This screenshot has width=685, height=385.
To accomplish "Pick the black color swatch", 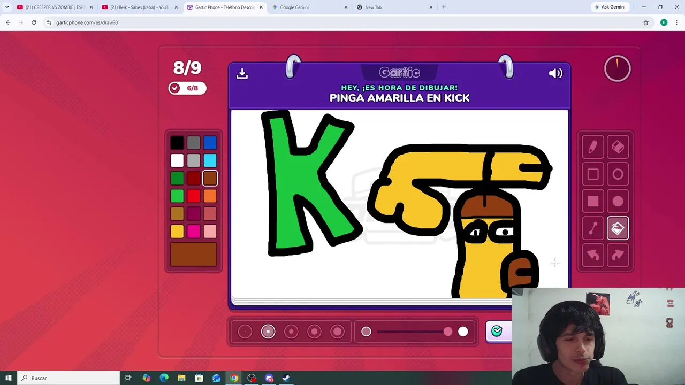I will 177,143.
